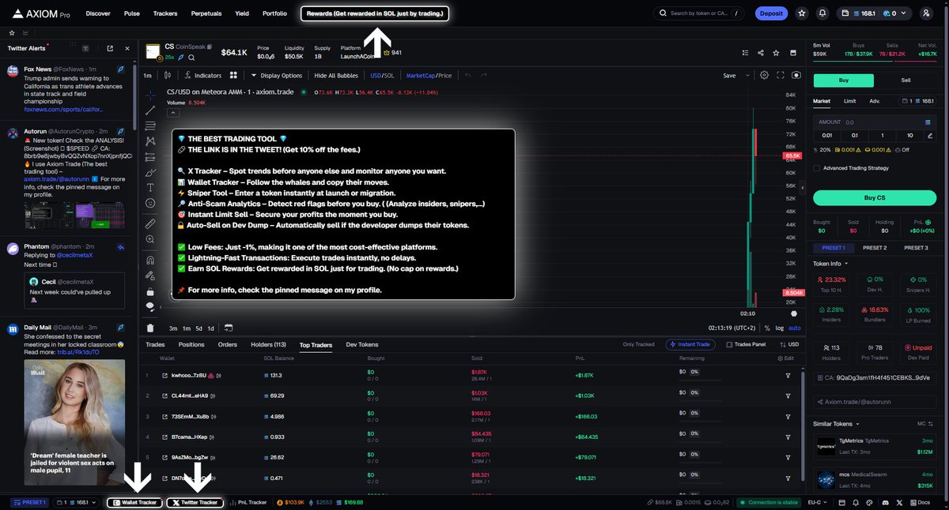Open the USD currency dropdown in traders table

pos(788,344)
